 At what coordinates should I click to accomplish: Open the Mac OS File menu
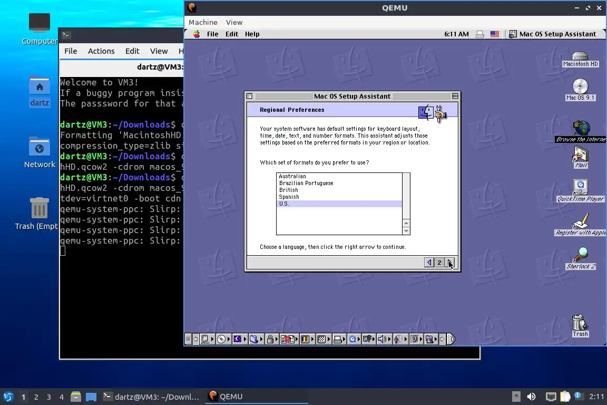click(x=212, y=34)
